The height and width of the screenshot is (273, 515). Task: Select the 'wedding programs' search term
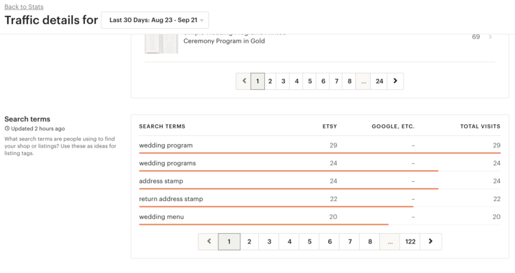point(168,163)
